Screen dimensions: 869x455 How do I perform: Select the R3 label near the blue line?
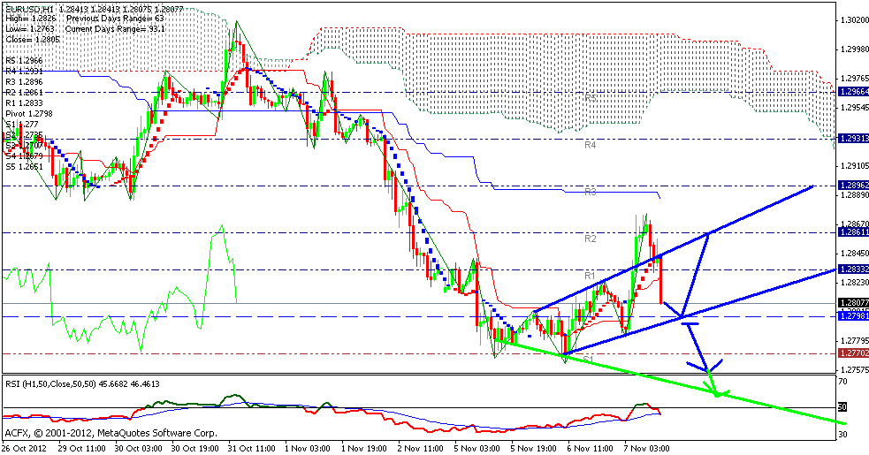pos(587,191)
